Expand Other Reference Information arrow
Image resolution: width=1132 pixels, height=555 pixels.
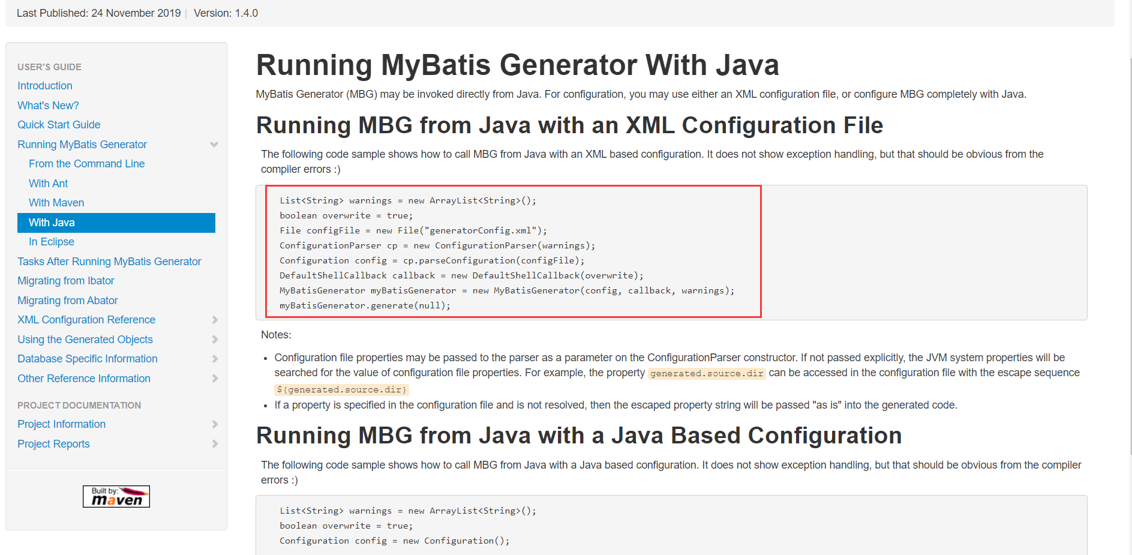pos(215,379)
